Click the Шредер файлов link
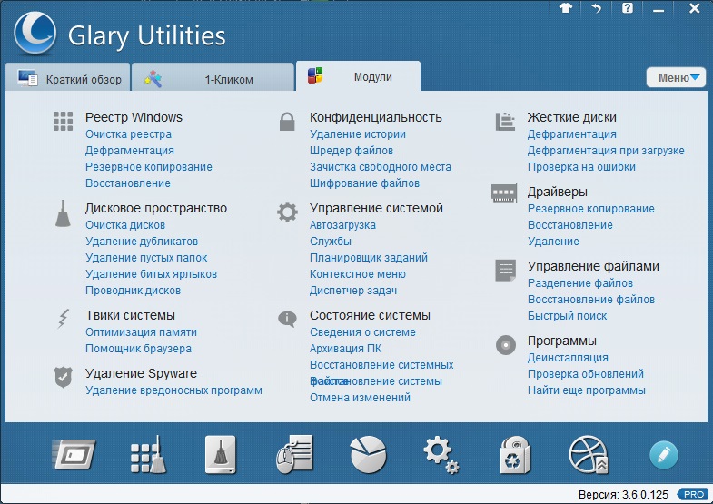 tap(351, 151)
